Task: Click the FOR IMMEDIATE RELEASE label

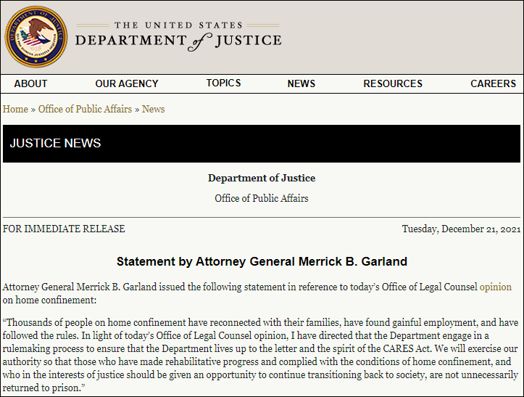Action: click(64, 229)
